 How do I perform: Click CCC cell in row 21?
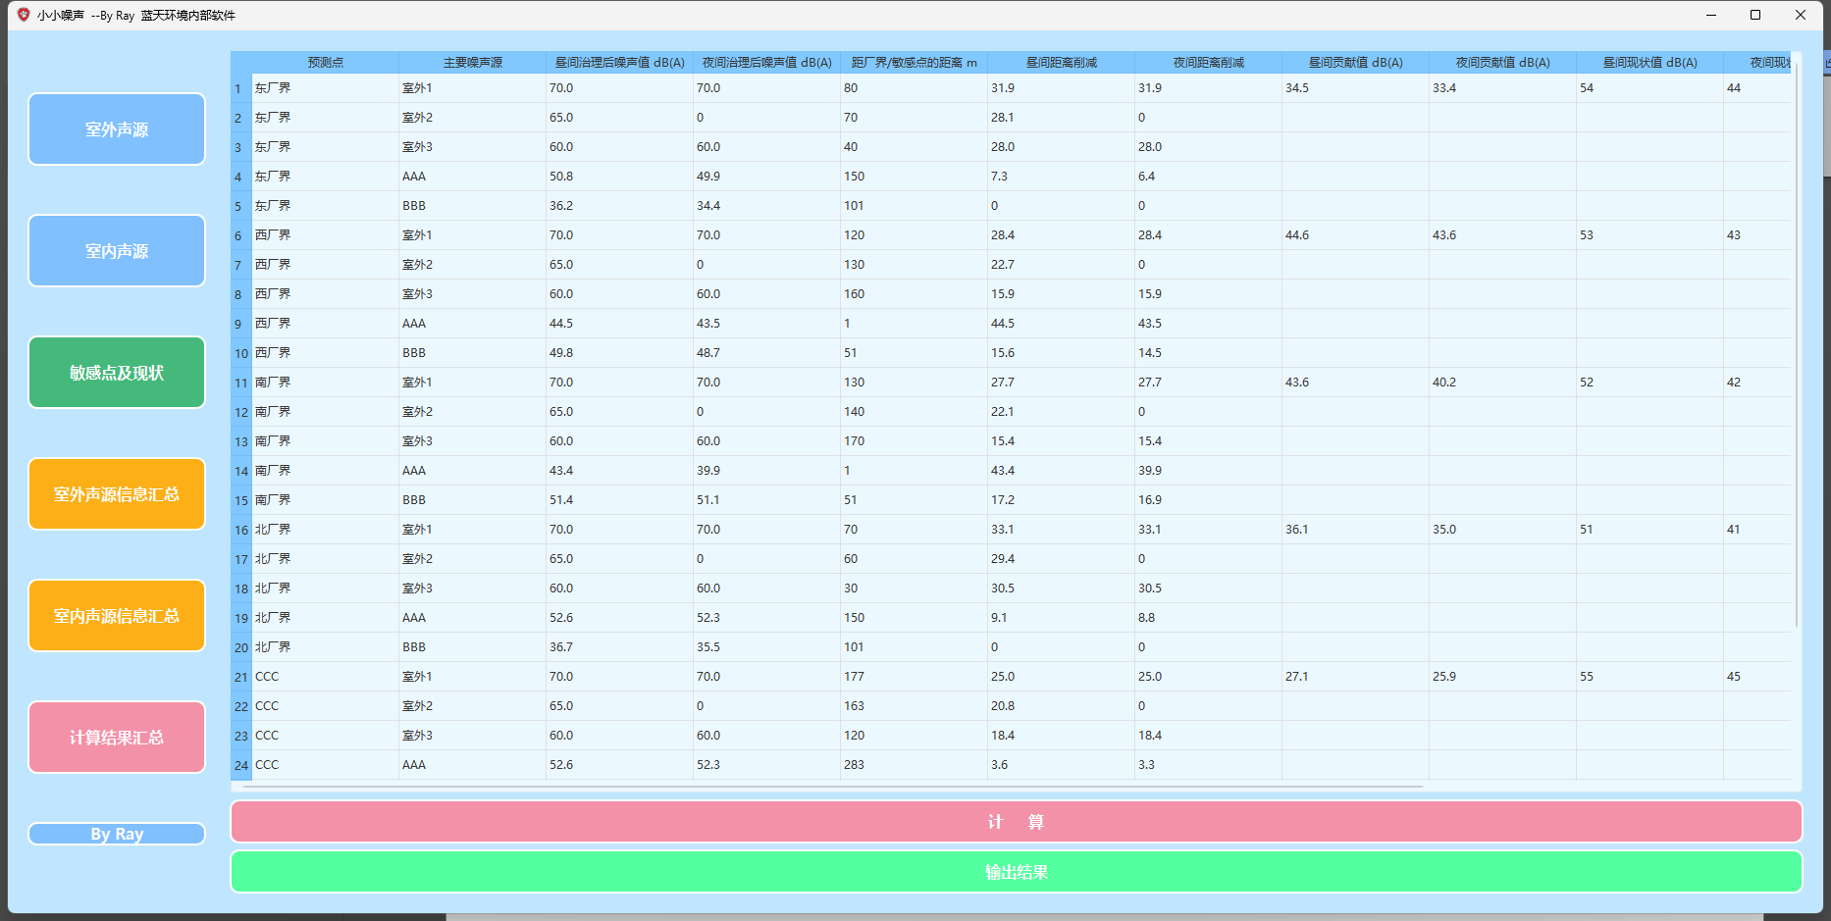click(x=325, y=677)
